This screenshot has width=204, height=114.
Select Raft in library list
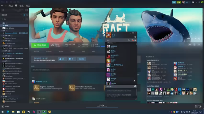(14, 26)
